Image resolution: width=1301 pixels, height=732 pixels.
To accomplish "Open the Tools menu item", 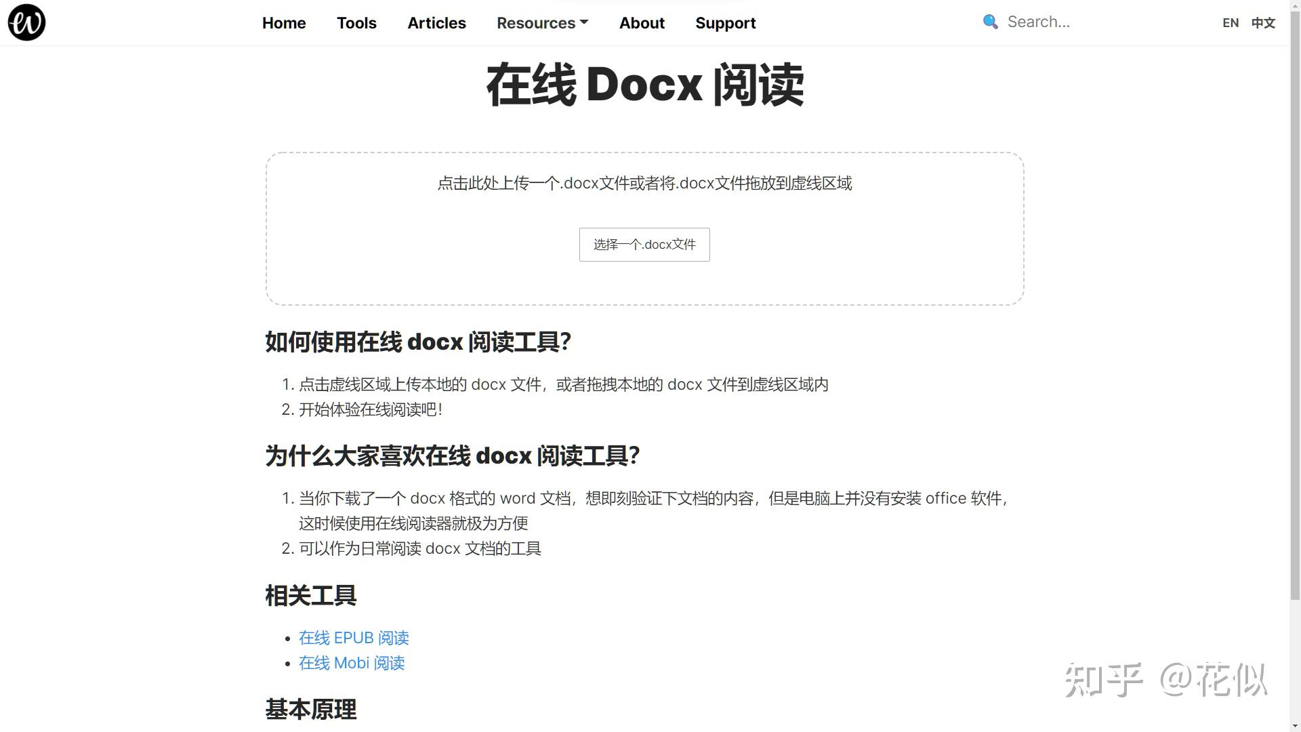I will [356, 23].
